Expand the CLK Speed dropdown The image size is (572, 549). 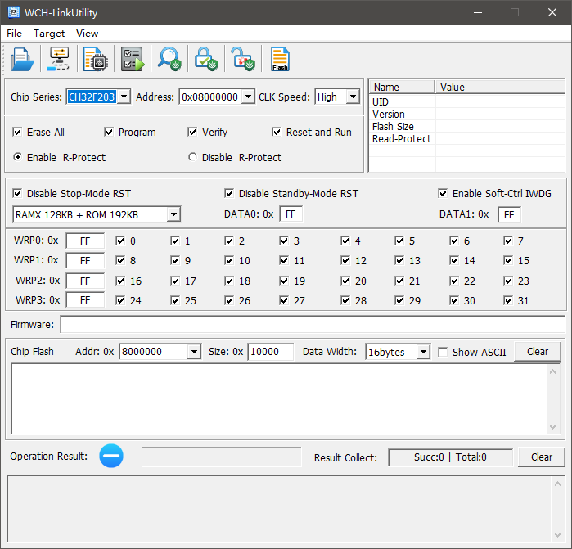pos(353,97)
